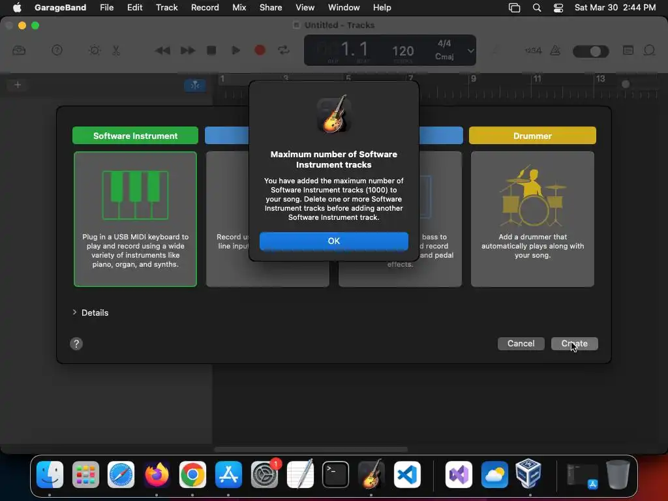The image size is (668, 501).
Task: Open Visual Studio Code from the dock
Action: (x=407, y=474)
